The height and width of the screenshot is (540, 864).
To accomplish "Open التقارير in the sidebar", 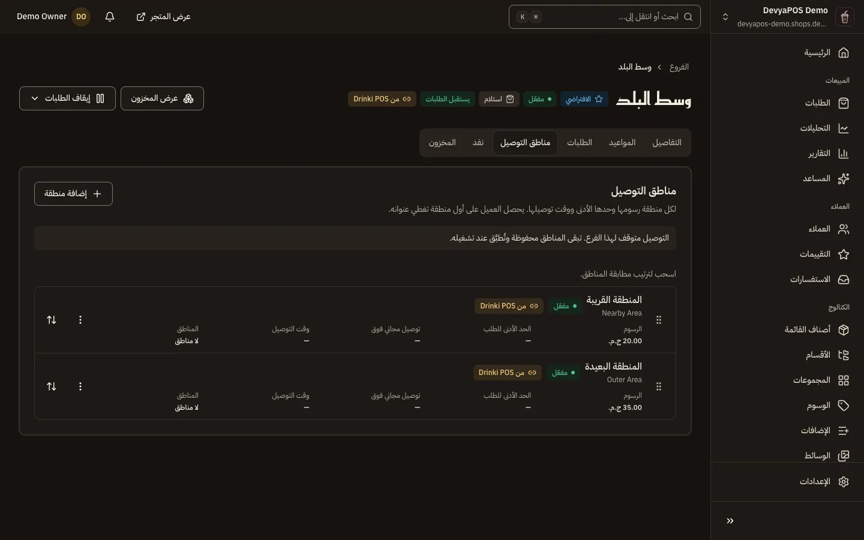I will (x=787, y=154).
